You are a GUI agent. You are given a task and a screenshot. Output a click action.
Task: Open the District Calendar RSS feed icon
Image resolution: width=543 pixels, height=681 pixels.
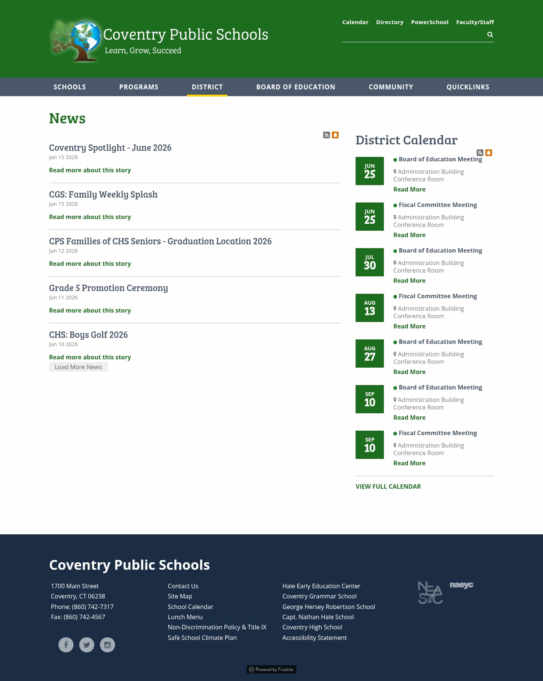click(x=480, y=153)
